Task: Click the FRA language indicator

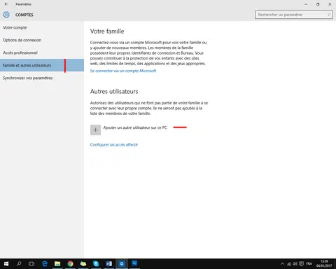Action: coord(309,263)
